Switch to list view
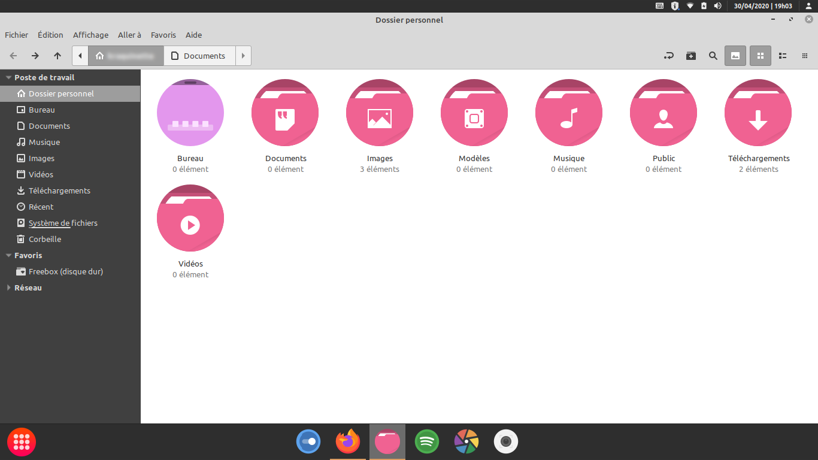 [x=783, y=56]
